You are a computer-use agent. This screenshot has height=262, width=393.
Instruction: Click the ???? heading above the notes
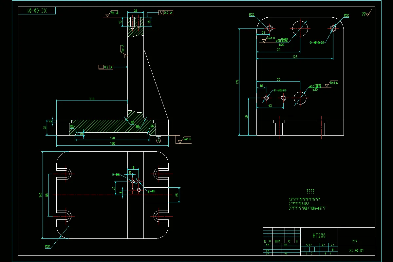310,192
